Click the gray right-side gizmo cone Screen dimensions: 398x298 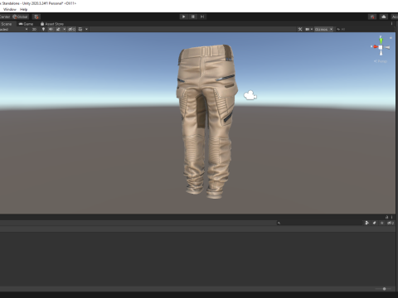pyautogui.click(x=387, y=47)
